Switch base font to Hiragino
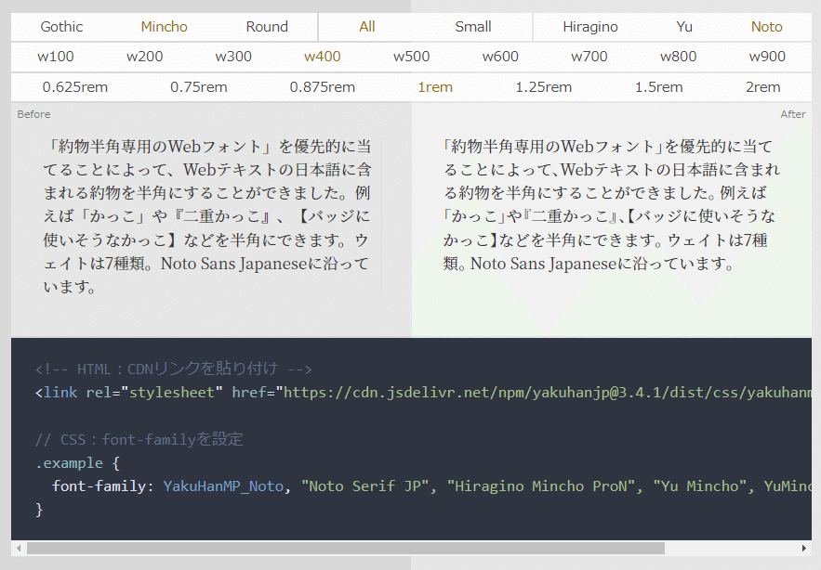 (x=590, y=27)
